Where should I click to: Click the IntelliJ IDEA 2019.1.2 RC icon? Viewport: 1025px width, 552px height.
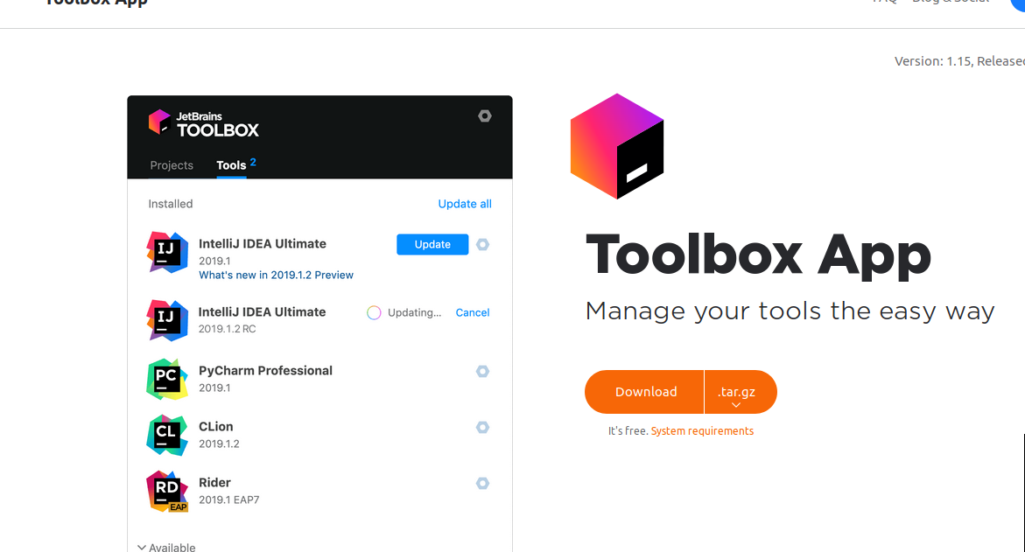click(x=167, y=320)
